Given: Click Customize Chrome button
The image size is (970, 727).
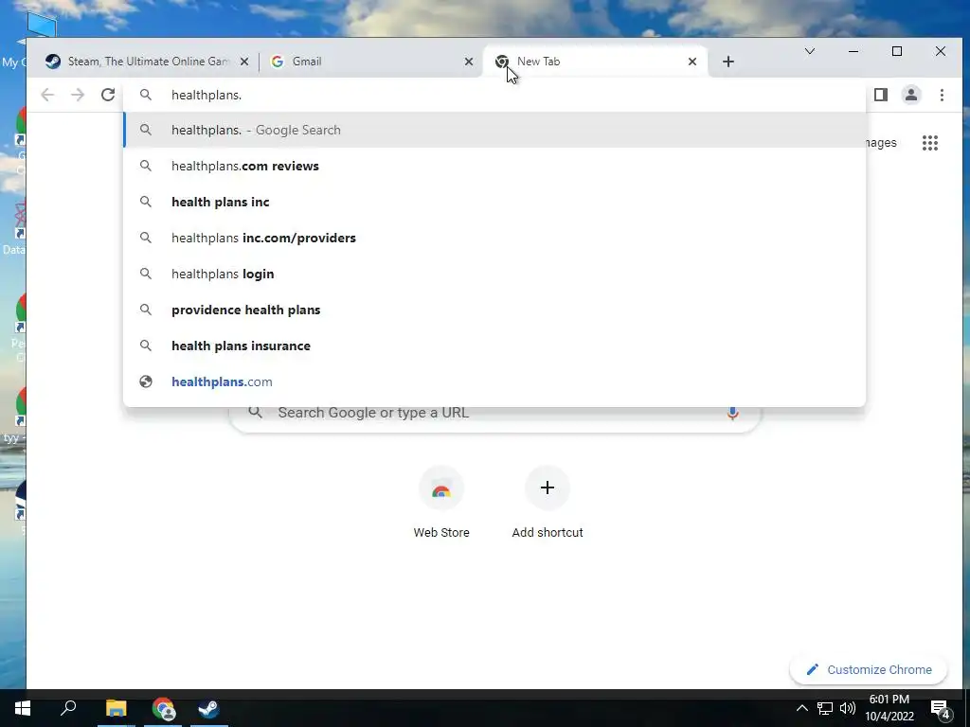Looking at the screenshot, I should 869,669.
